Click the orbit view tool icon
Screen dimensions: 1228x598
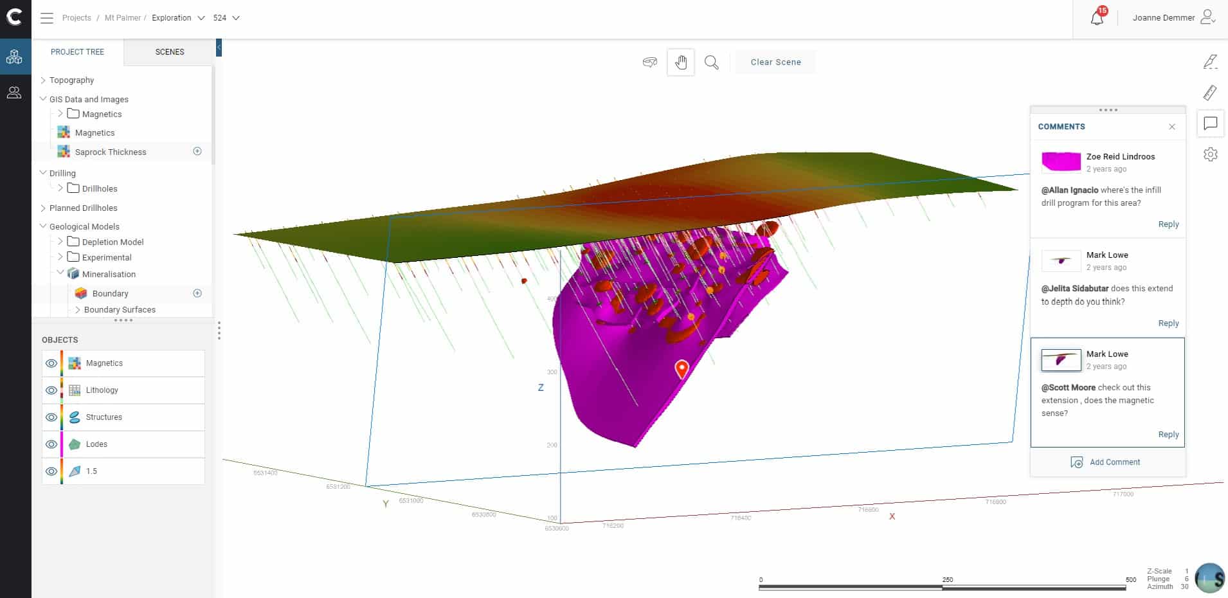[650, 62]
